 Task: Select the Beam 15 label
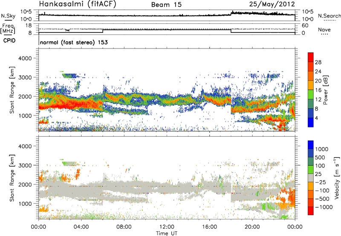(x=166, y=5)
